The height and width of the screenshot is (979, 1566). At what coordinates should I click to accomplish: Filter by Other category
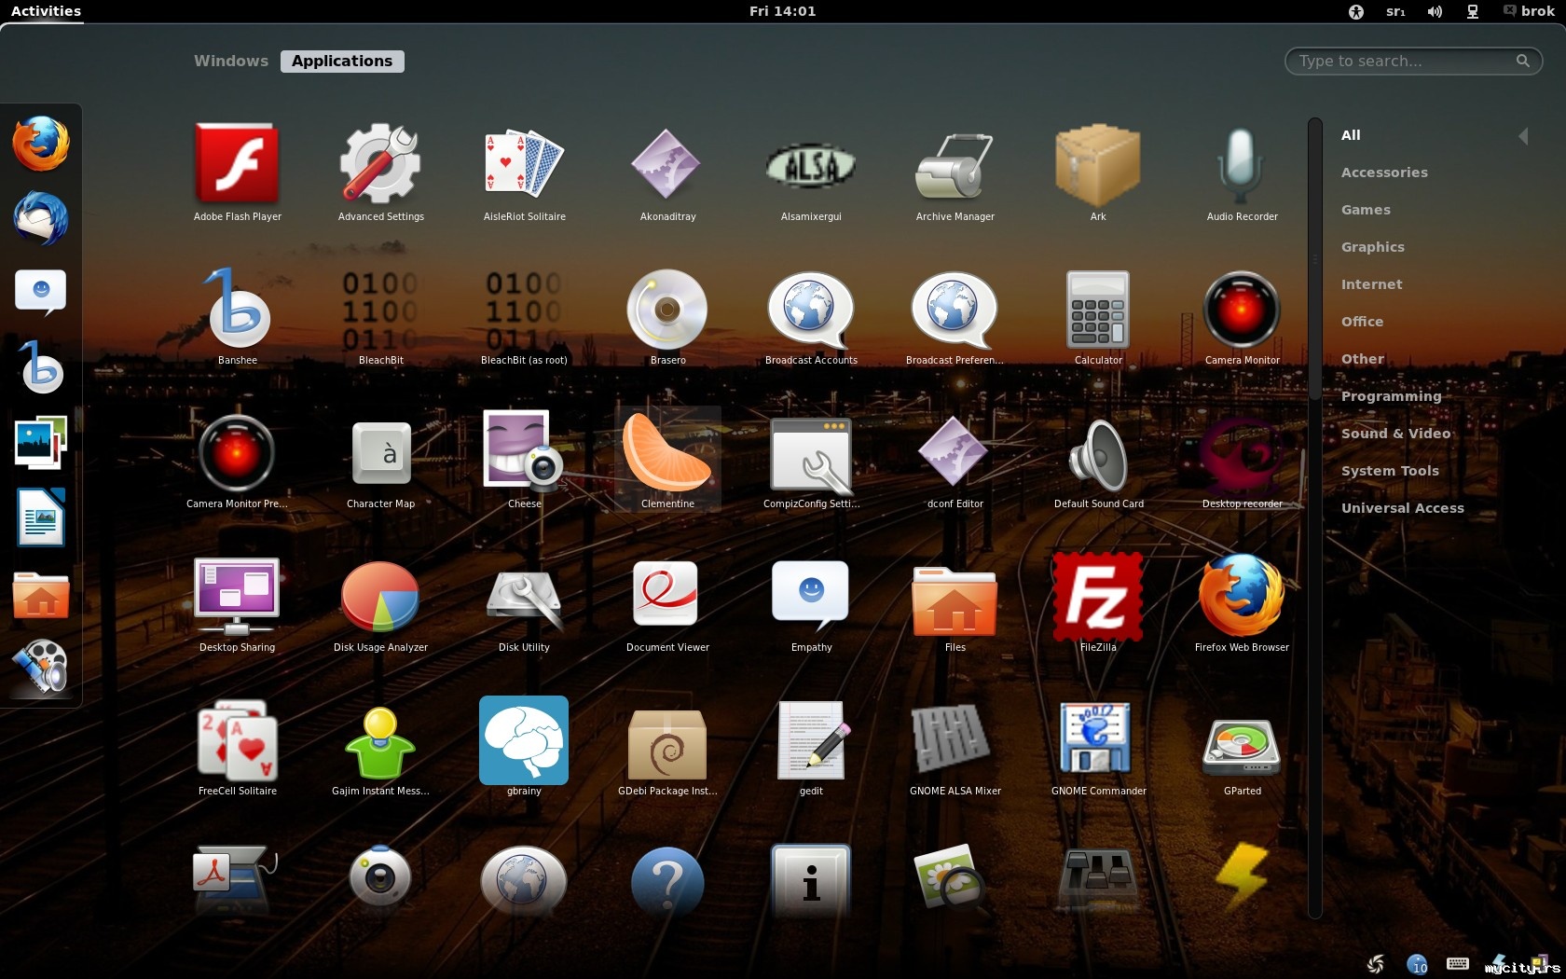pos(1362,359)
